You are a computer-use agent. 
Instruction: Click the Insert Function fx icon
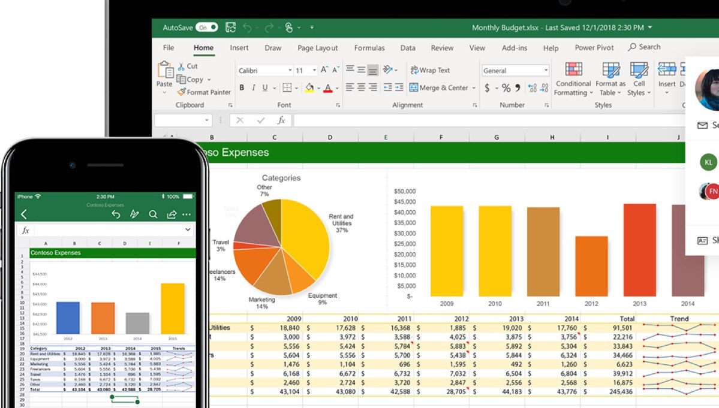[x=281, y=120]
